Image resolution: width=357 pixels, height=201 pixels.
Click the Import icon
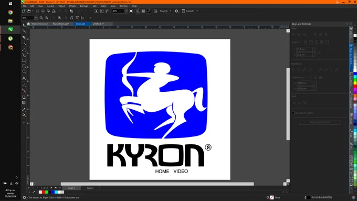pyautogui.click(x=96, y=11)
